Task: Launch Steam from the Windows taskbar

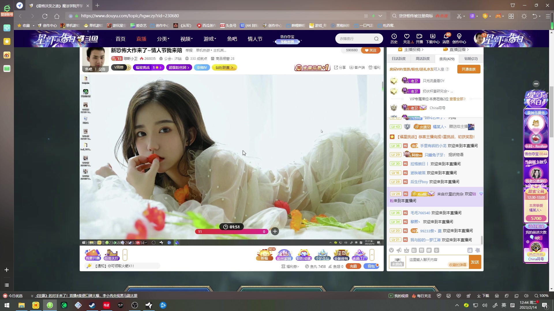Action: 92,305
